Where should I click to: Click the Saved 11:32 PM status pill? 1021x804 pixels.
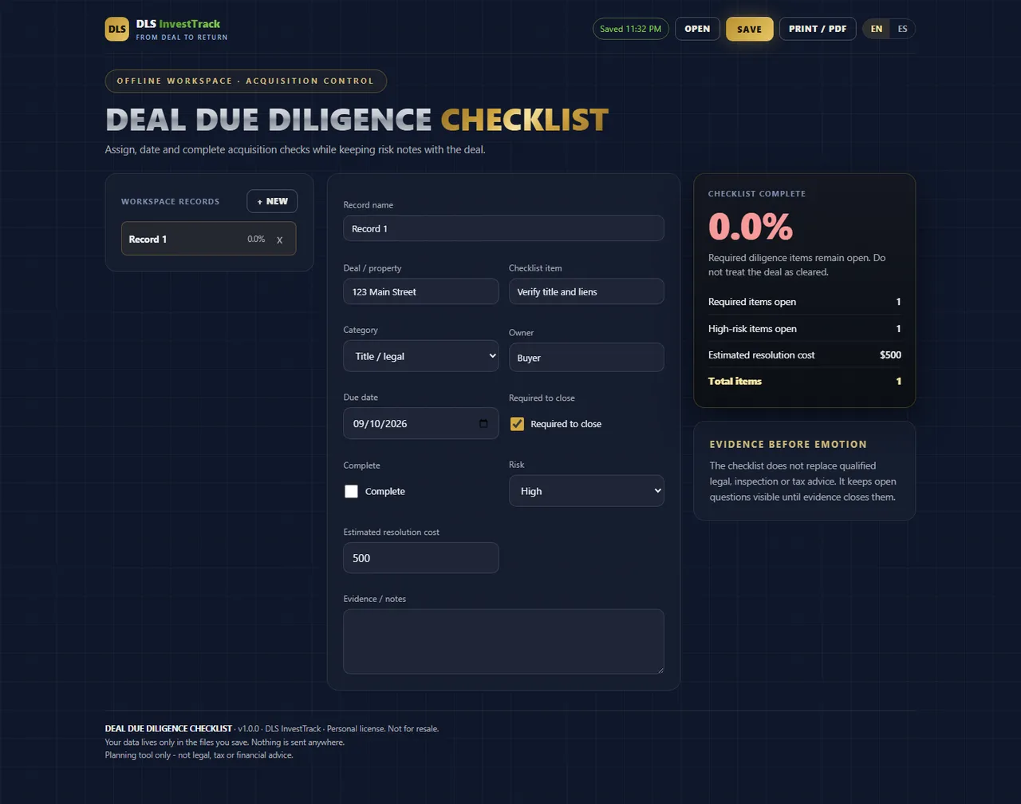tap(630, 29)
